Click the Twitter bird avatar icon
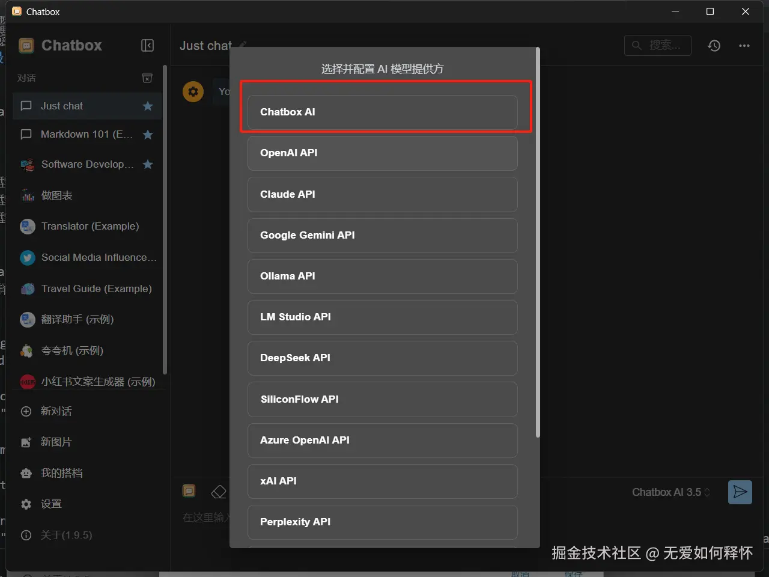769x577 pixels. [x=28, y=257]
